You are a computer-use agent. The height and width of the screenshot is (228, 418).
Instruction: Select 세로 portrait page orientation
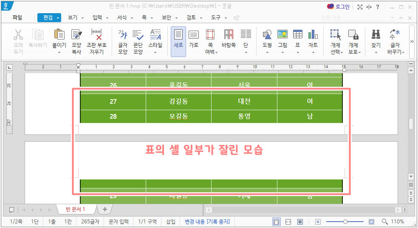pyautogui.click(x=178, y=41)
